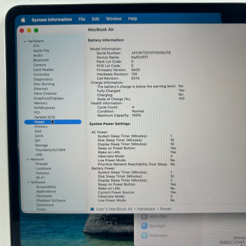
Task: Click the Condition value Normal
Action: (138, 111)
